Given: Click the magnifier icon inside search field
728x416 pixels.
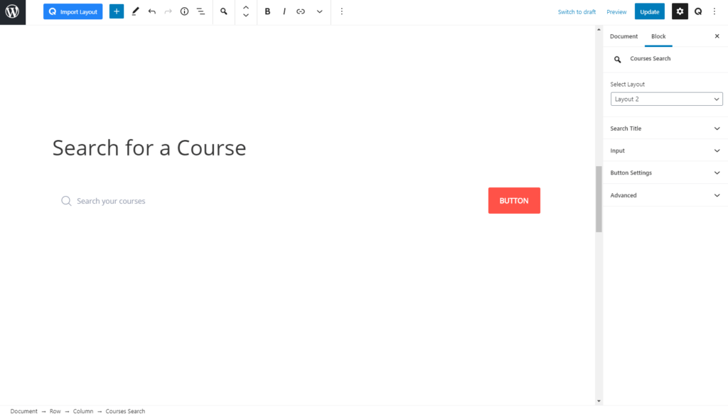Looking at the screenshot, I should click(x=66, y=201).
